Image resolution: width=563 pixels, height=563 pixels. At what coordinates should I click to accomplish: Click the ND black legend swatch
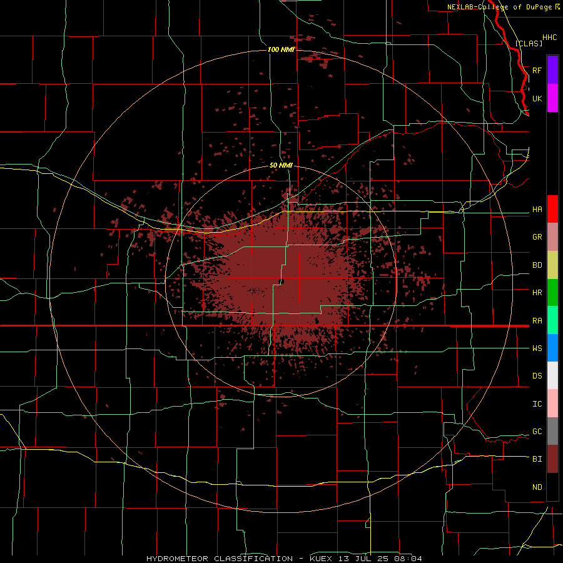click(x=552, y=487)
